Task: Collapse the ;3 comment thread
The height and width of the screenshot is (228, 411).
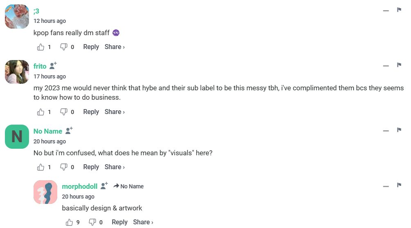Action: tap(386, 11)
